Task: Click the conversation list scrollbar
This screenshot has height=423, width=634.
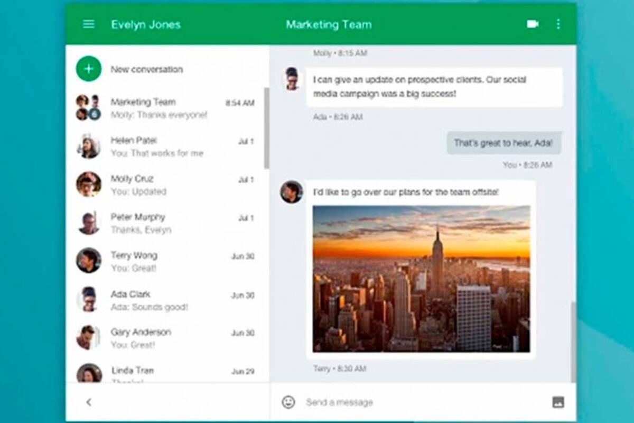Action: click(x=267, y=128)
